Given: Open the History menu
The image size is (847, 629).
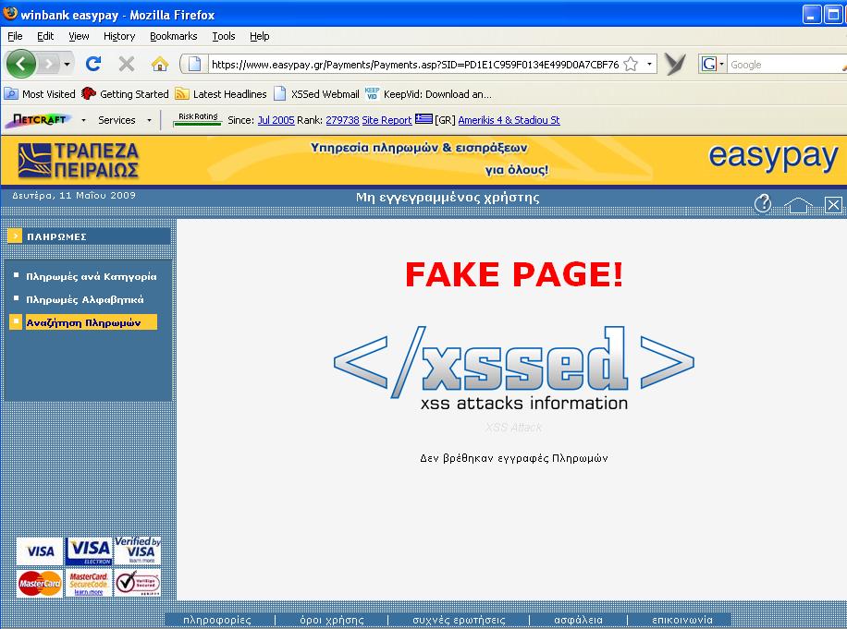Looking at the screenshot, I should coord(119,36).
